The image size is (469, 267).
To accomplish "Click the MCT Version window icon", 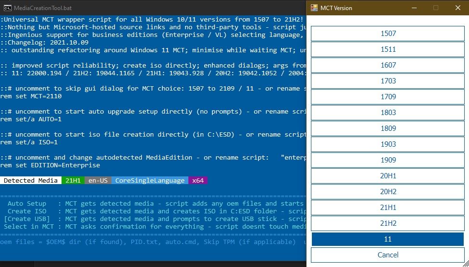I will coord(314,8).
